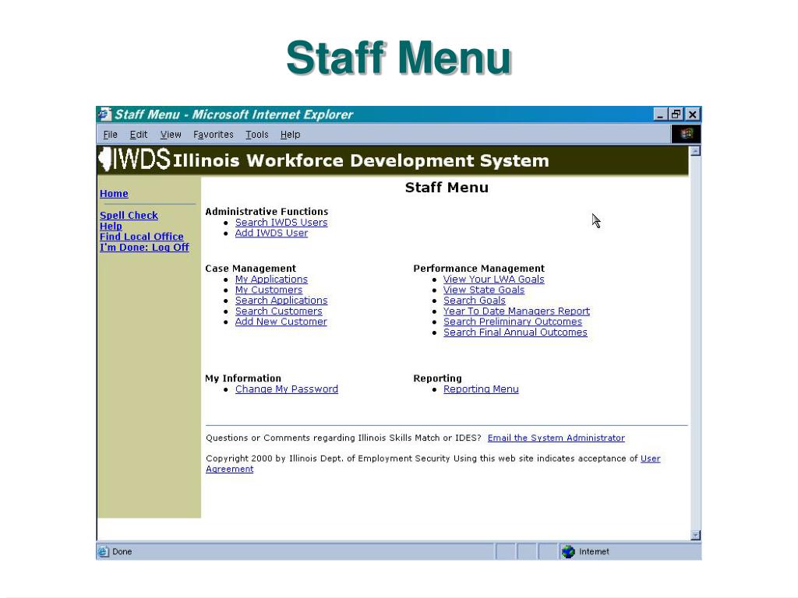The image size is (798, 598).
Task: Open the sidebar Help link
Action: coord(111,226)
